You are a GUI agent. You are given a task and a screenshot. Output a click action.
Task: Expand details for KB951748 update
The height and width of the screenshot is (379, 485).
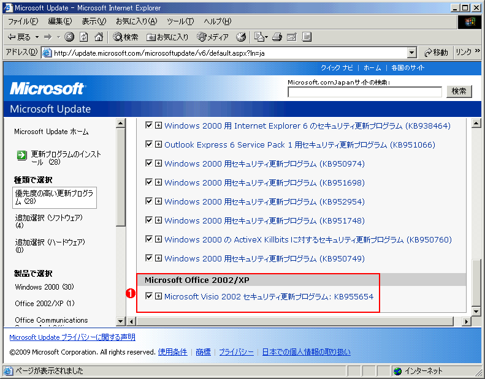pyautogui.click(x=158, y=220)
